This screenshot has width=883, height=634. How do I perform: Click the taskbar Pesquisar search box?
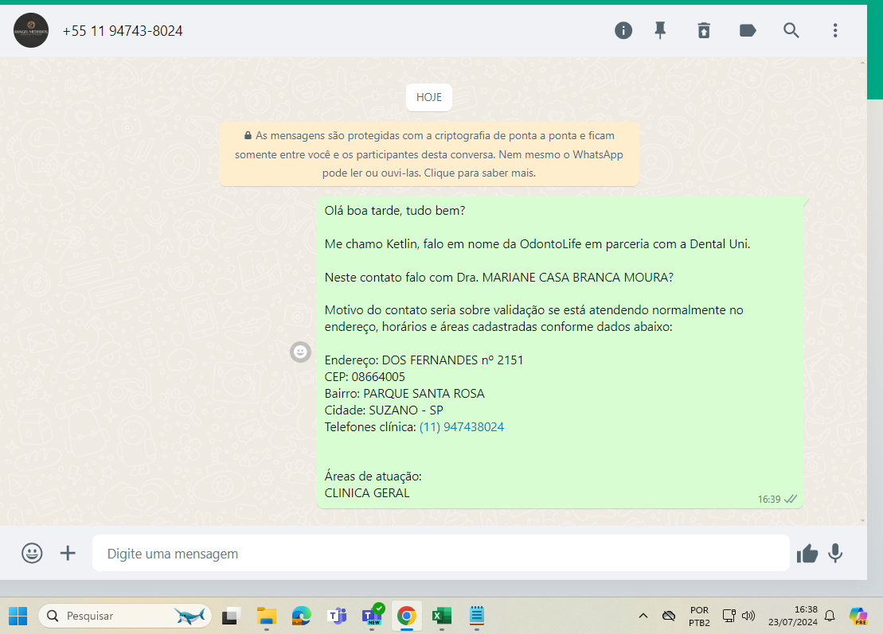[125, 616]
